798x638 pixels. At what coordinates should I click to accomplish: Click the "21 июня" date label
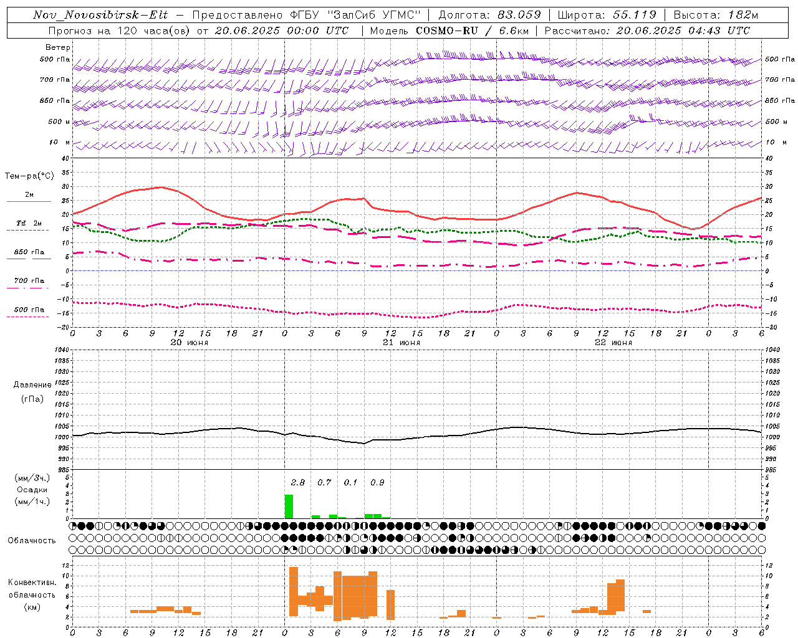(x=401, y=343)
